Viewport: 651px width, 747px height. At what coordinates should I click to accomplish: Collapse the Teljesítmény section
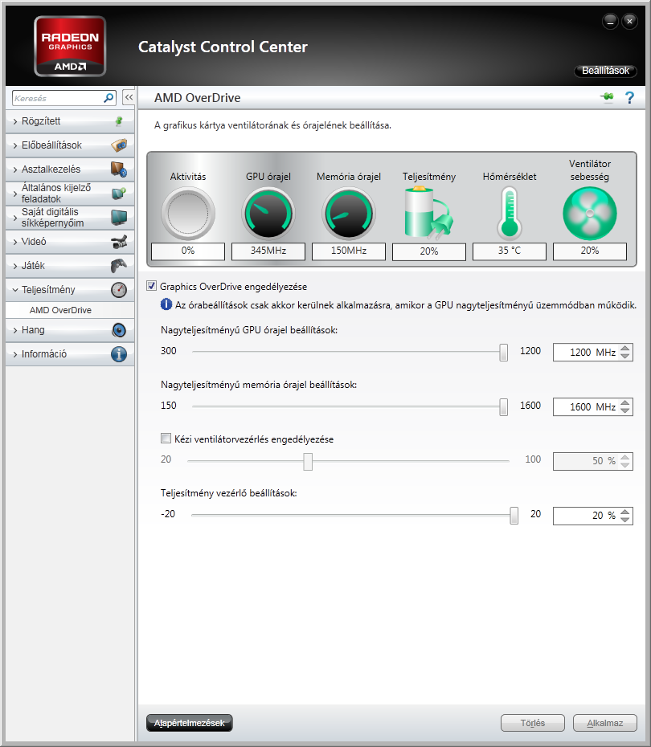point(15,290)
